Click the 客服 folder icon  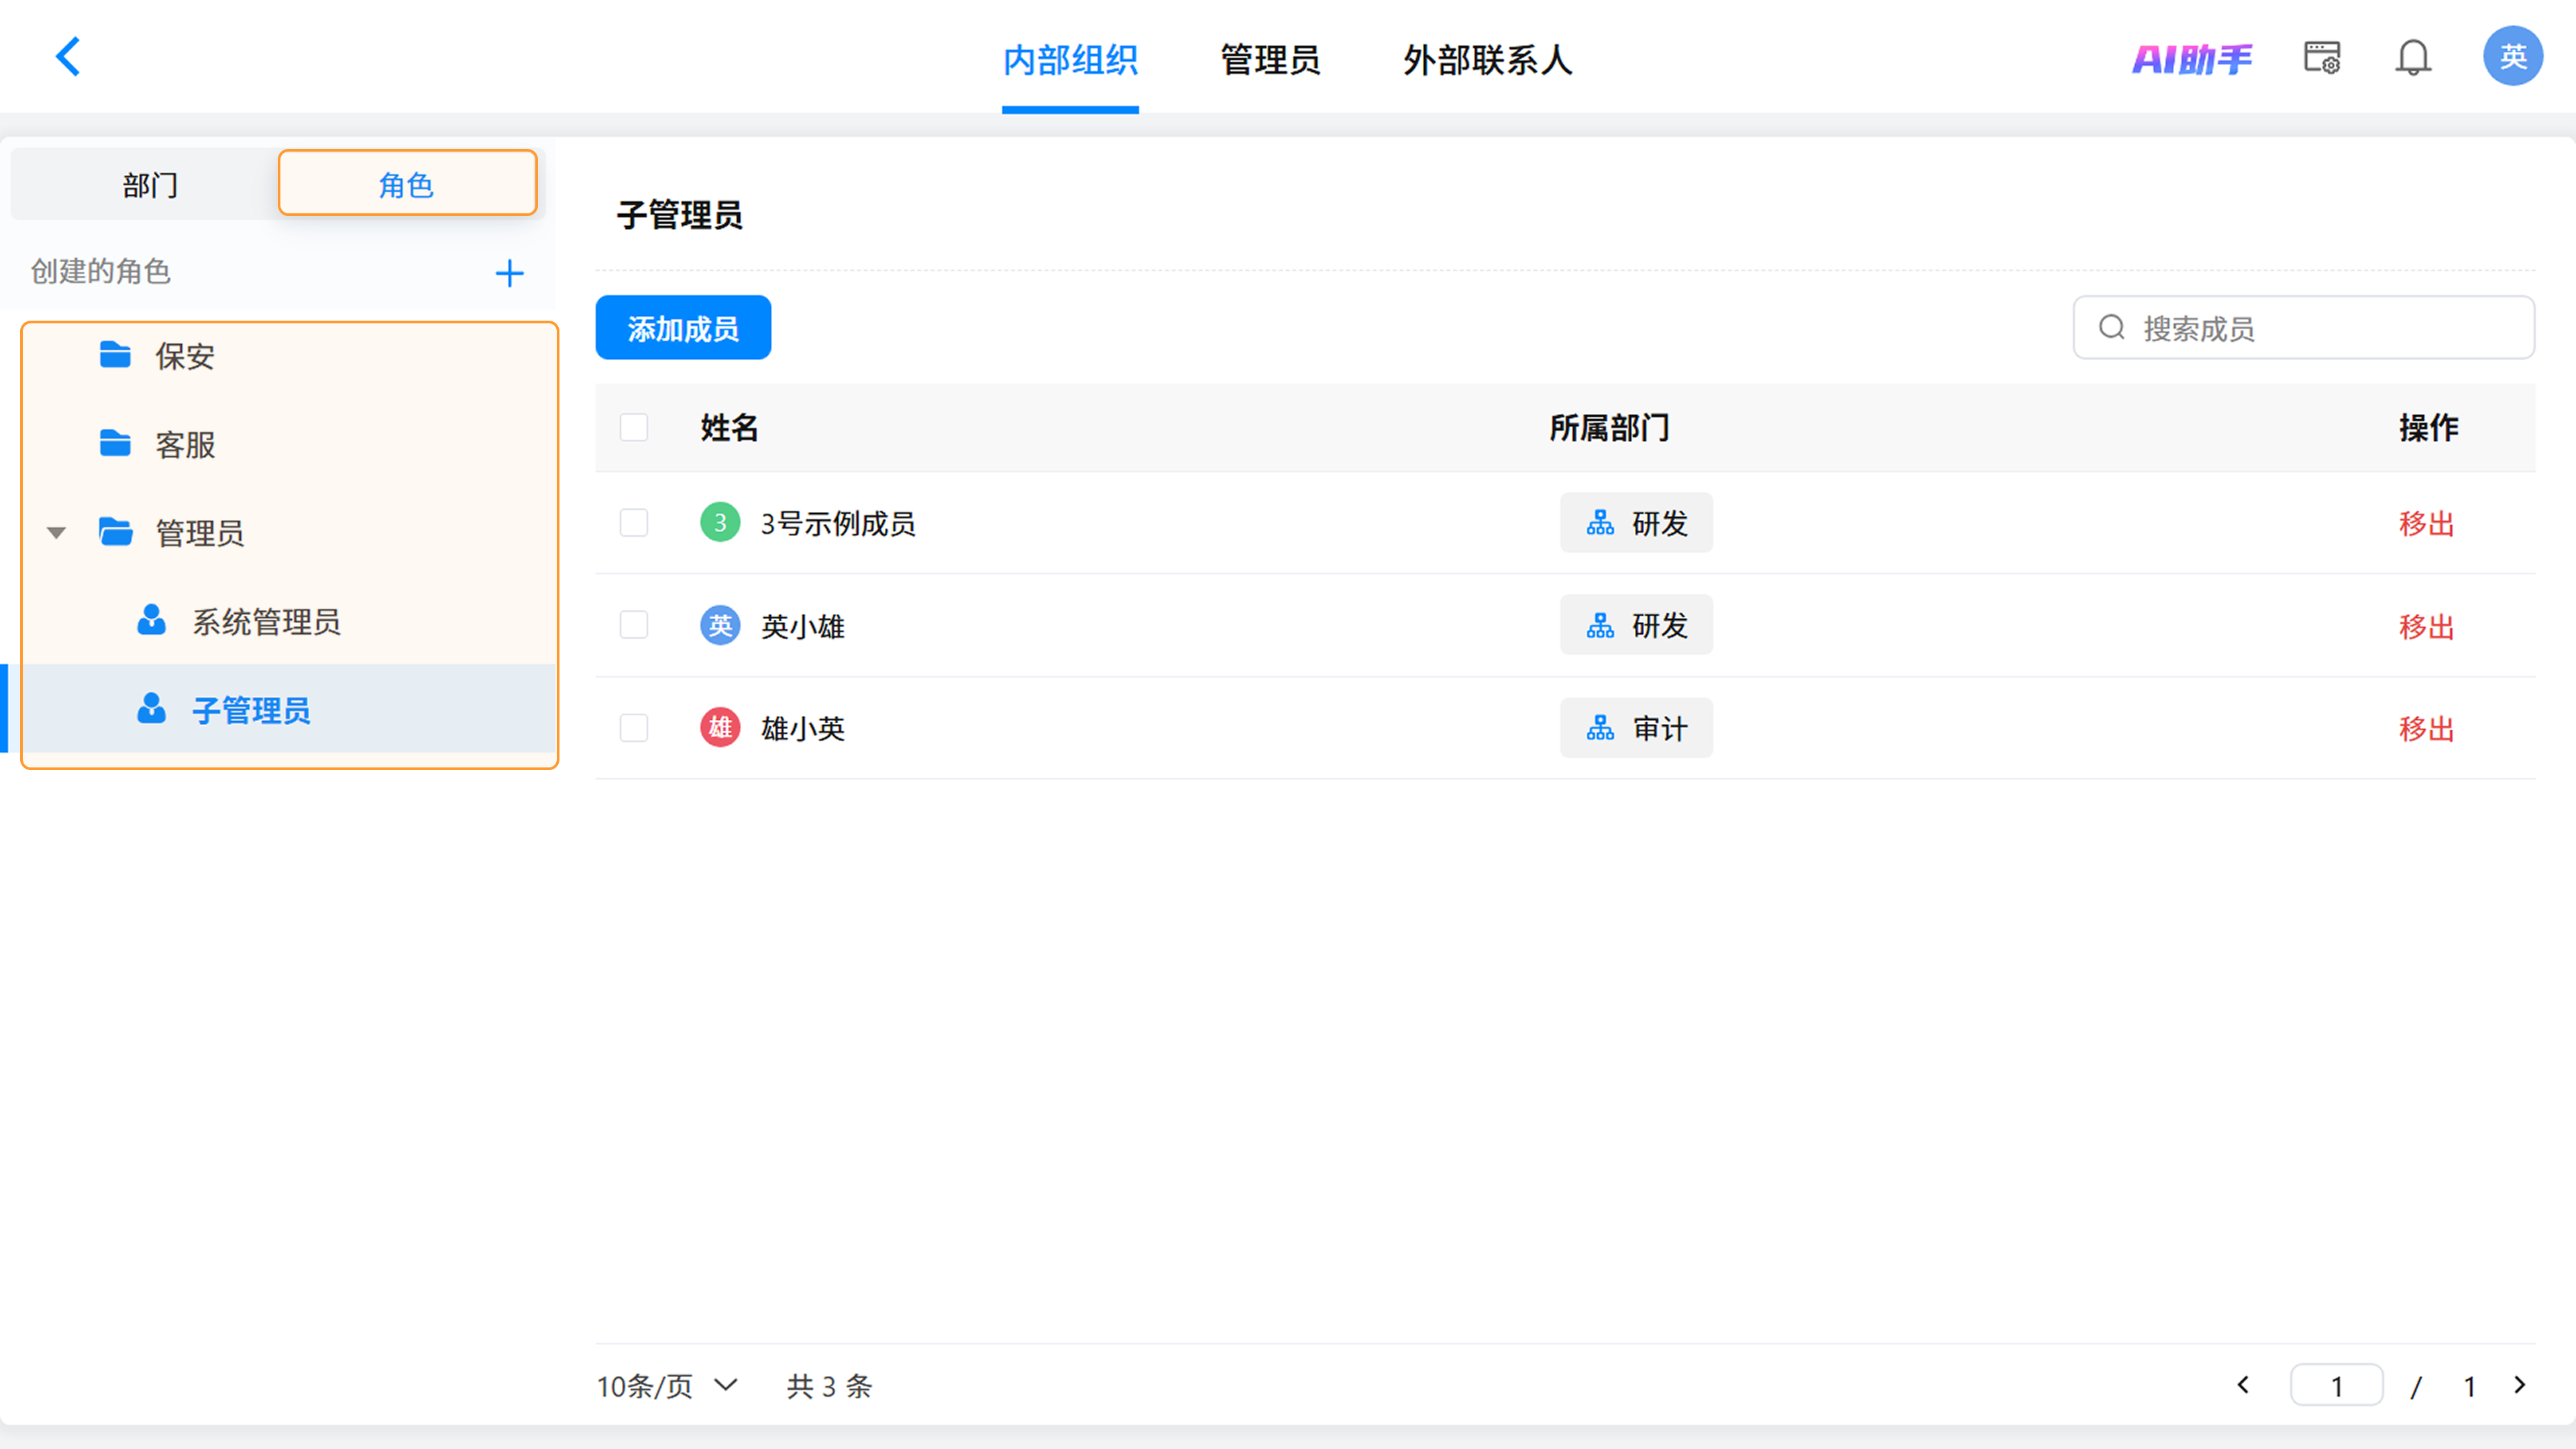[x=115, y=443]
